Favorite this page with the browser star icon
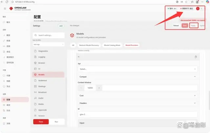 (x=192, y=2)
